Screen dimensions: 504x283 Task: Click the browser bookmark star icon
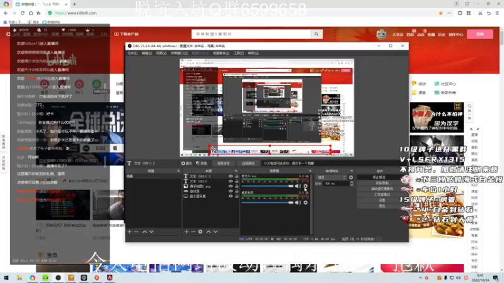(x=440, y=13)
